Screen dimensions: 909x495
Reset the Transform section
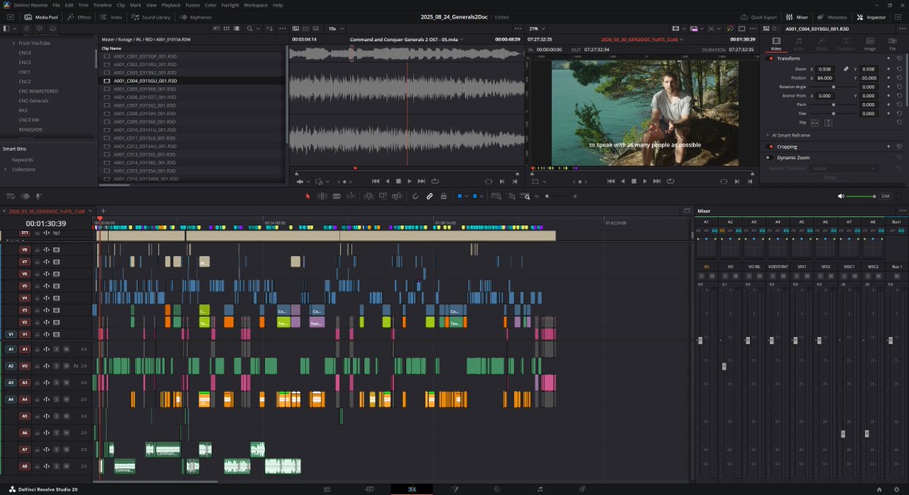coord(899,58)
